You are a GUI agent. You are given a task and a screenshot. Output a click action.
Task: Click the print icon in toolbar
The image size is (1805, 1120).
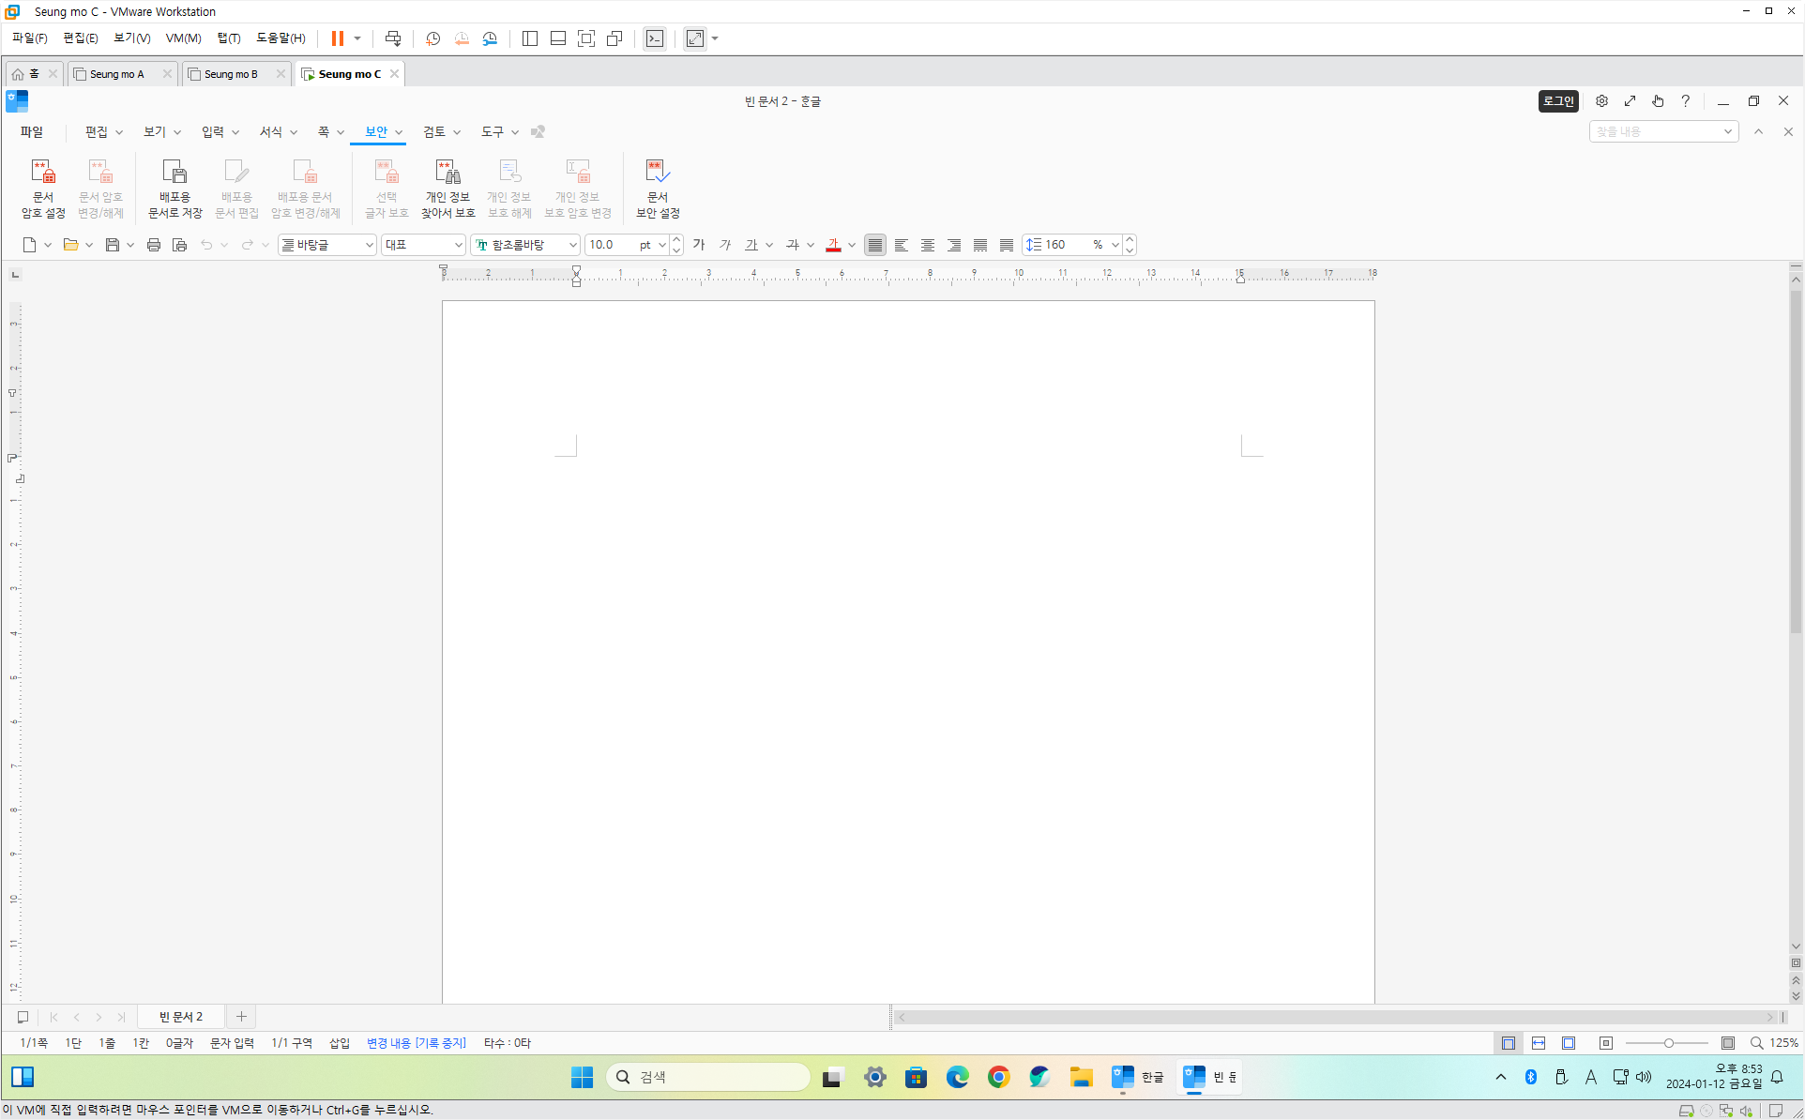coord(153,245)
